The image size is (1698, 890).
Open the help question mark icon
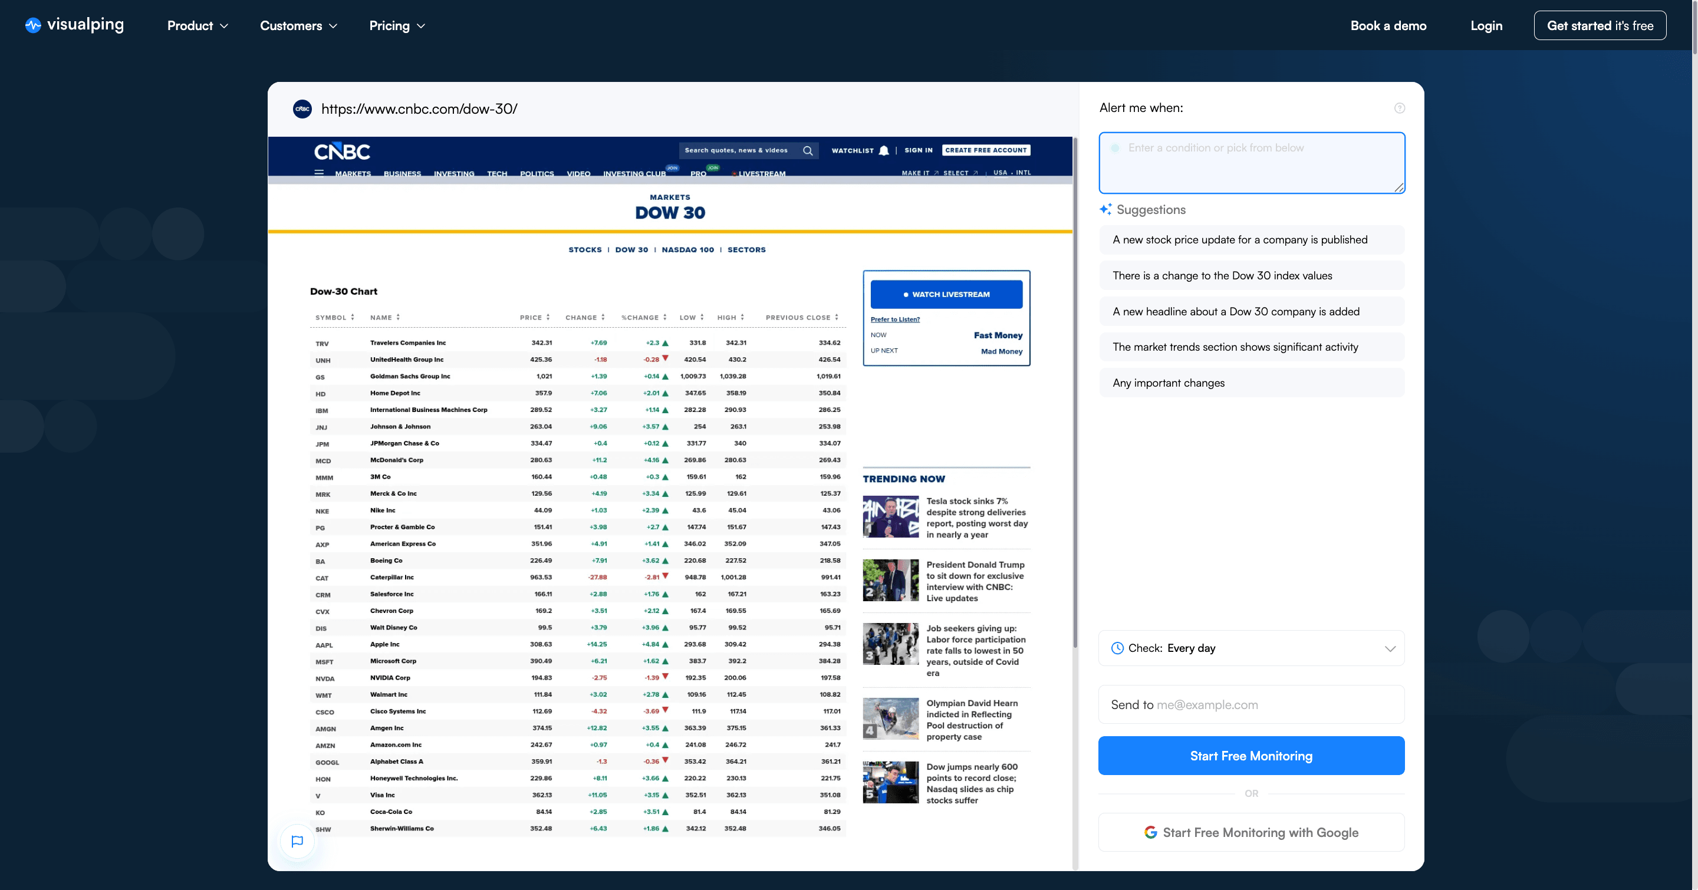tap(1400, 108)
